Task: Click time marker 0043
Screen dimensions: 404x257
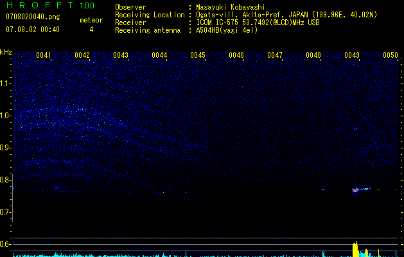Action: coord(121,55)
